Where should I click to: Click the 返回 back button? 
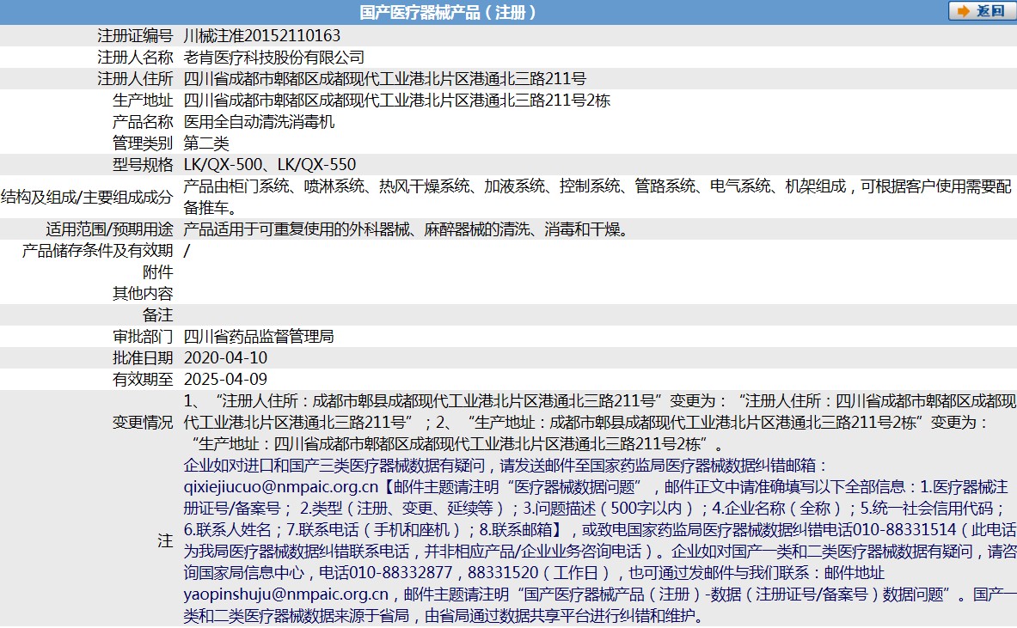pyautogui.click(x=982, y=11)
